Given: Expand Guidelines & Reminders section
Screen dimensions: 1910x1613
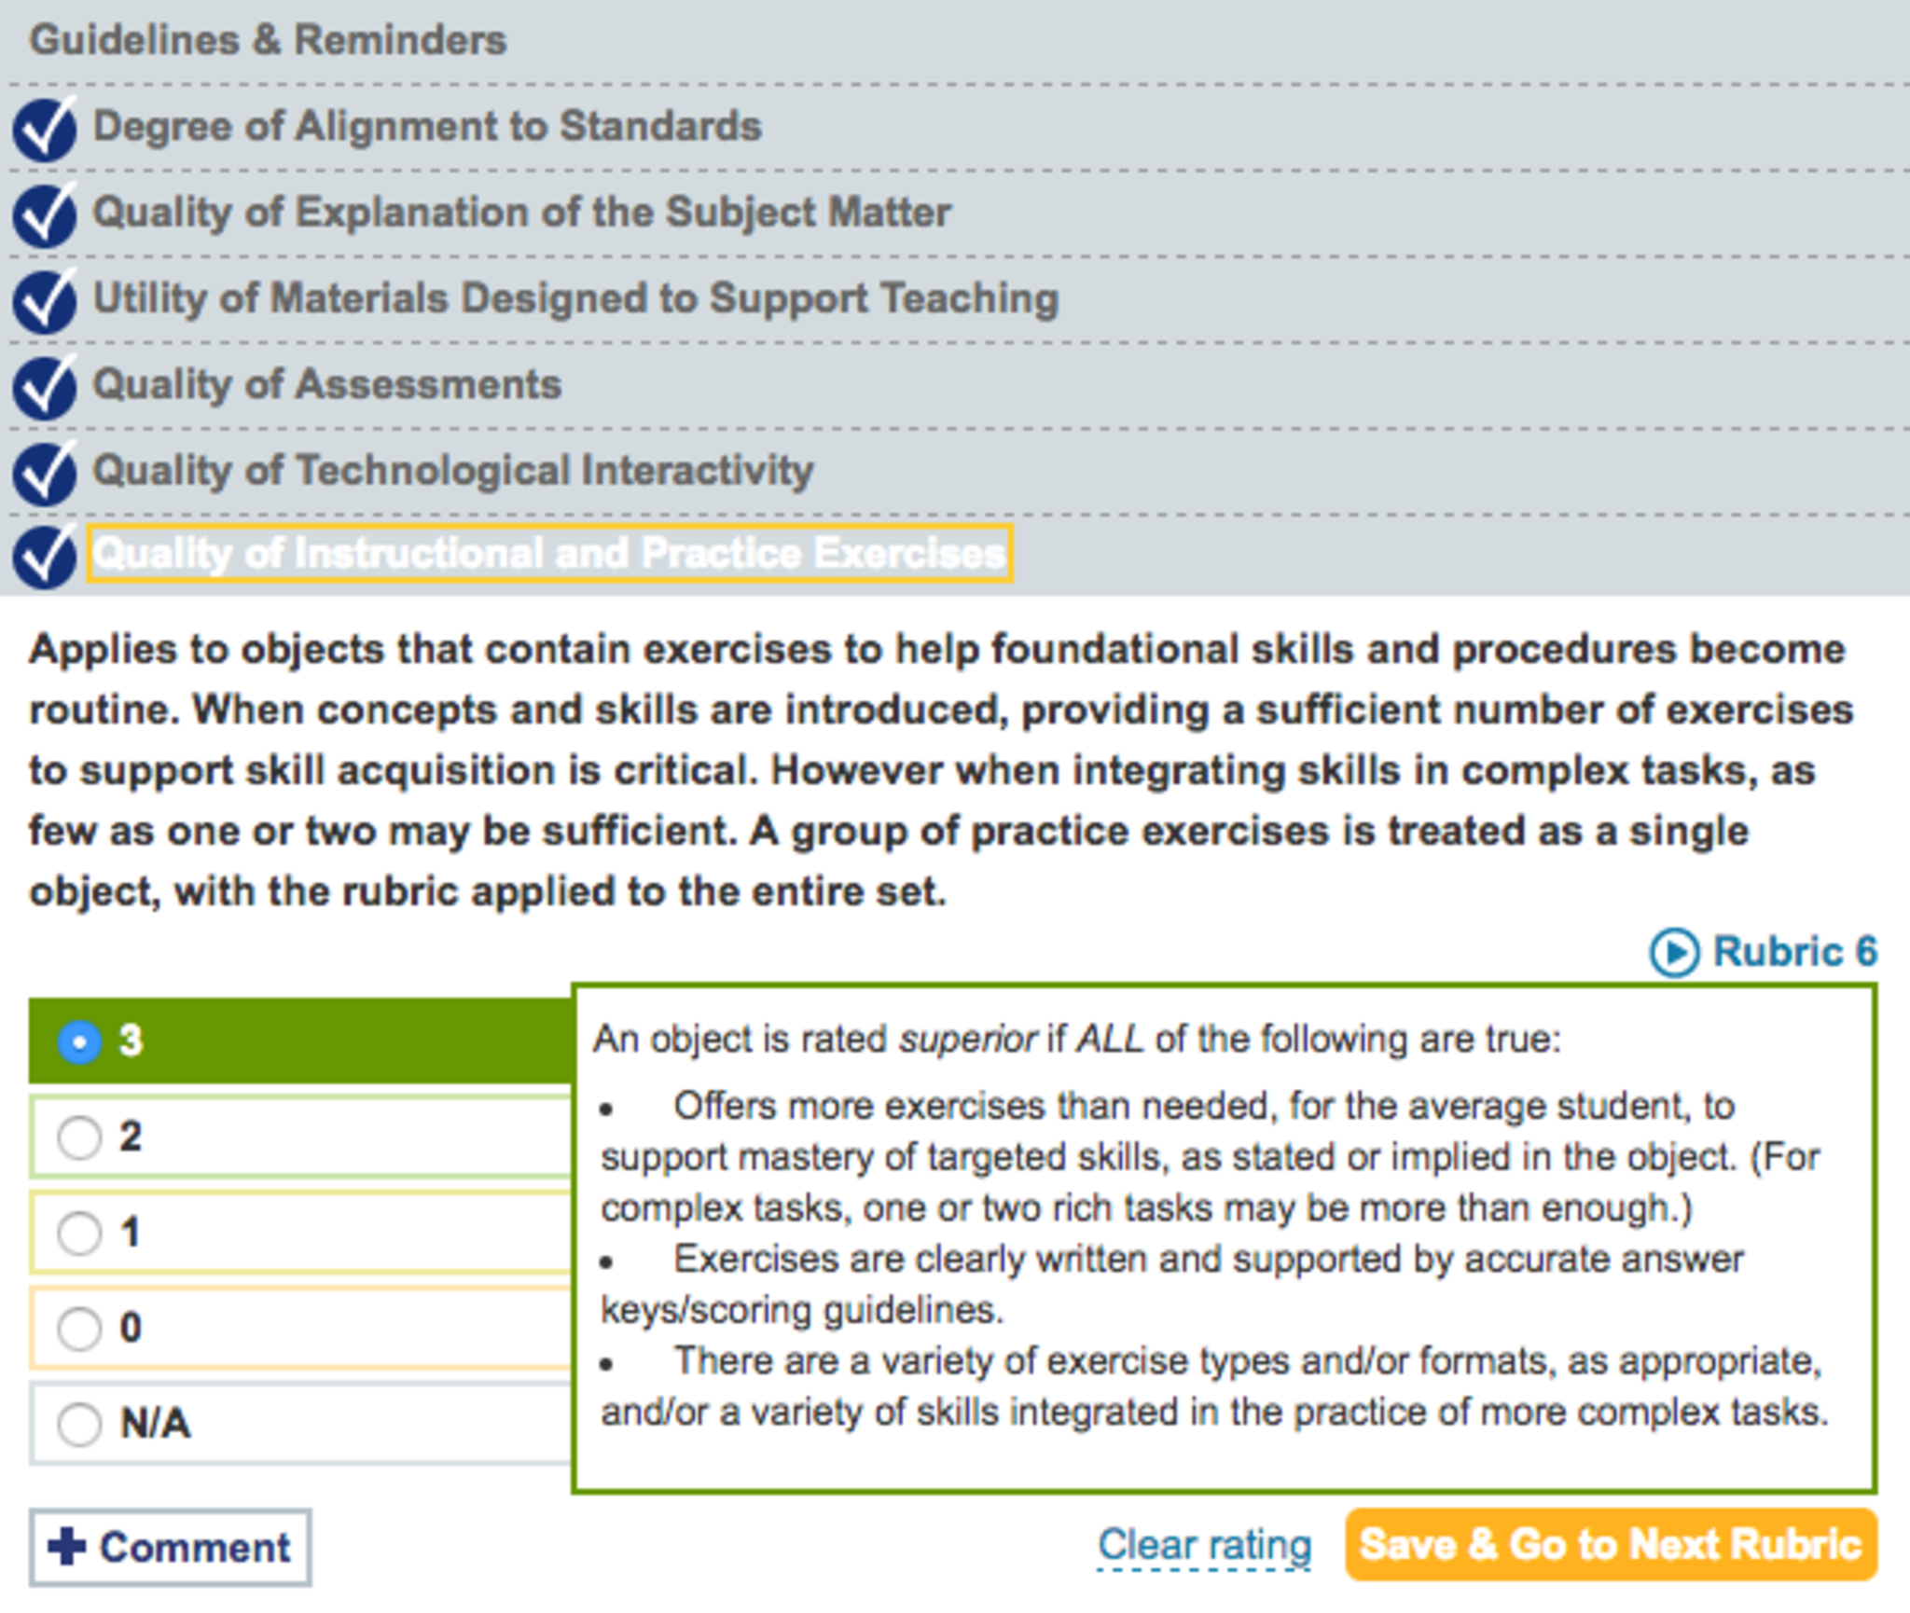Looking at the screenshot, I should pos(269,41).
